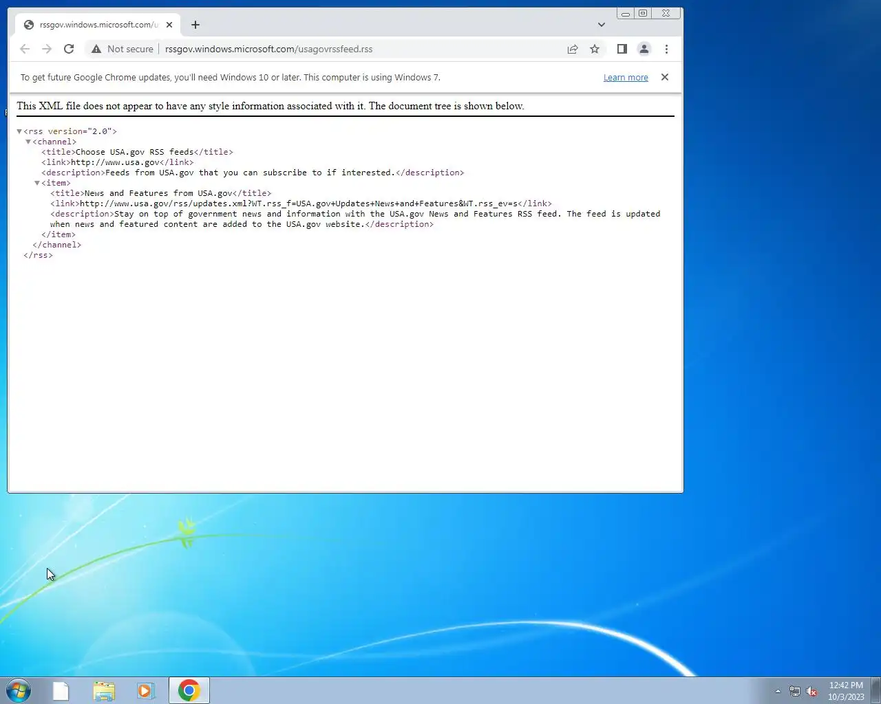Open the Chrome profile avatar menu

(644, 49)
